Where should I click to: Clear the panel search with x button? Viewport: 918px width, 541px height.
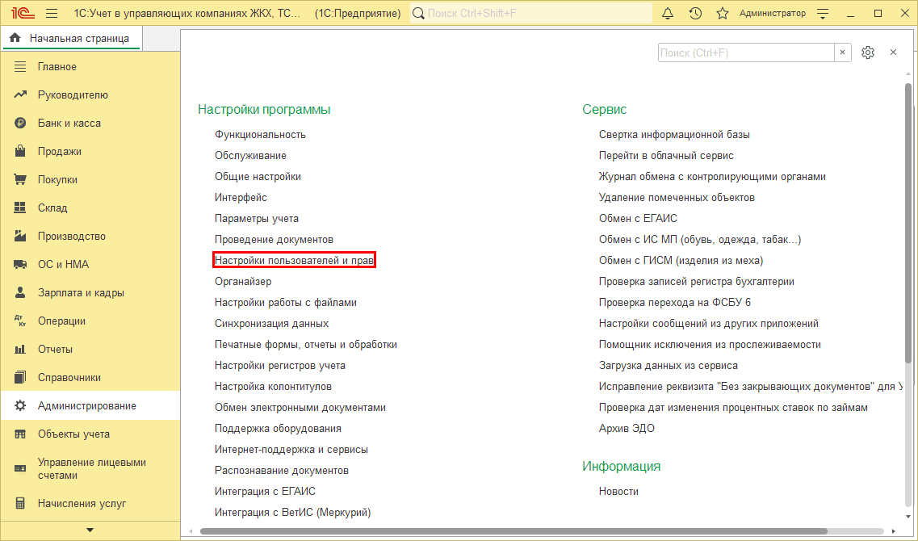pos(843,52)
